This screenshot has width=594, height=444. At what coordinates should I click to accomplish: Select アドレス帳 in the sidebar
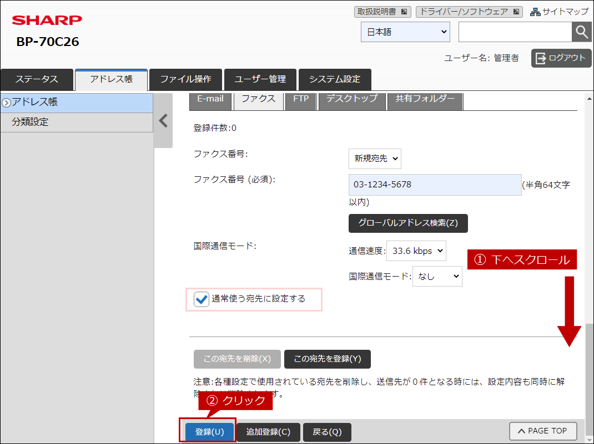click(77, 103)
